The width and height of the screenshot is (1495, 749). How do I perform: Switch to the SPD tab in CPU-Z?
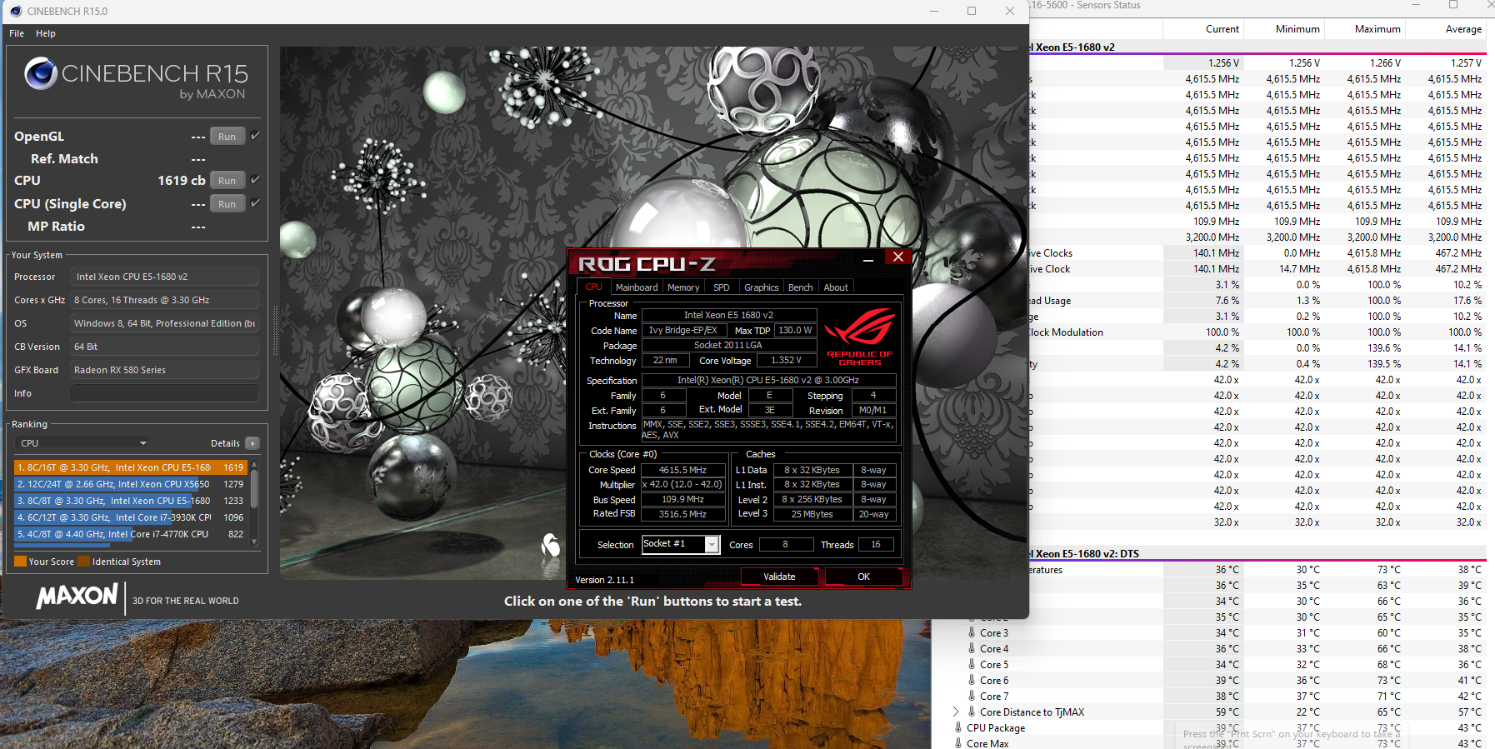point(722,287)
